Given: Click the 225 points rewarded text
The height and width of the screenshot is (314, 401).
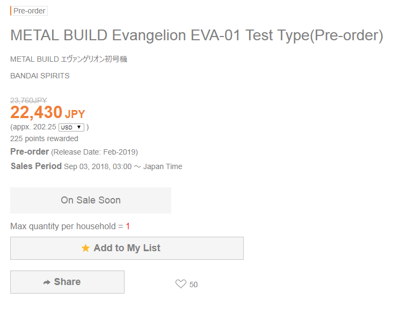Looking at the screenshot, I should click(x=44, y=138).
